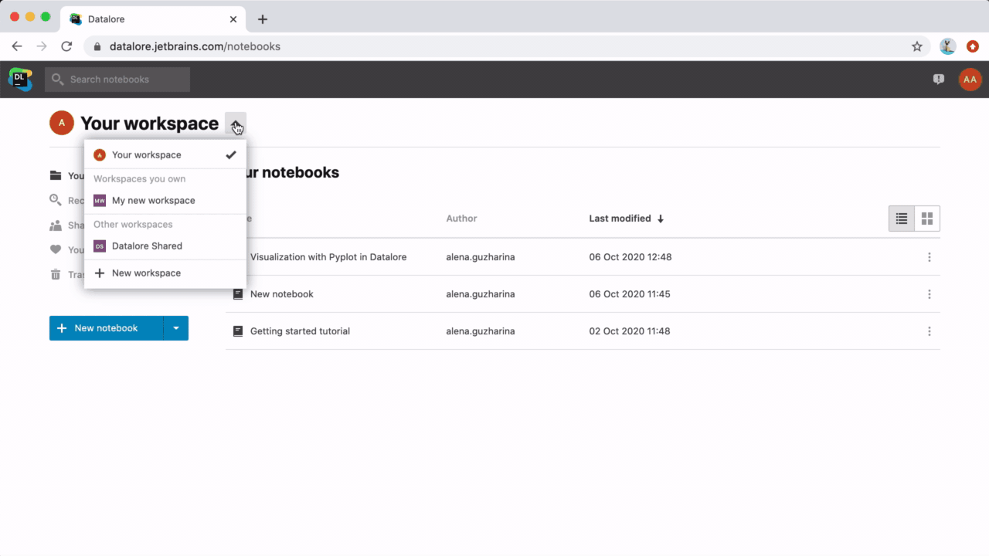Select the magnifier sidebar icon below the folder
The height and width of the screenshot is (556, 989).
[56, 200]
